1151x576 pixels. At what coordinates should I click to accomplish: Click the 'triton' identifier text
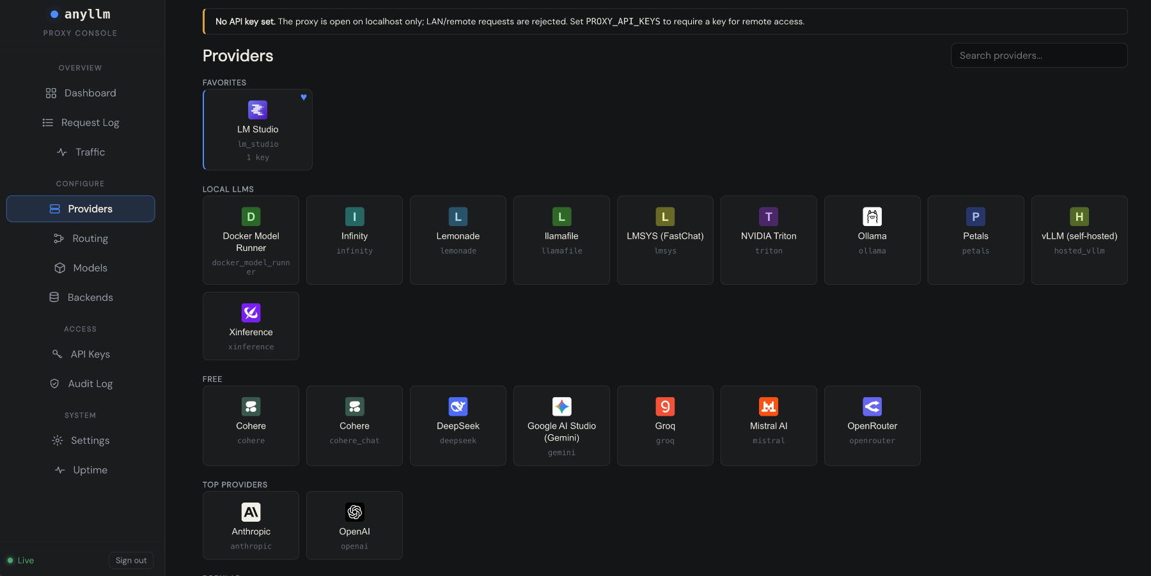(x=769, y=251)
